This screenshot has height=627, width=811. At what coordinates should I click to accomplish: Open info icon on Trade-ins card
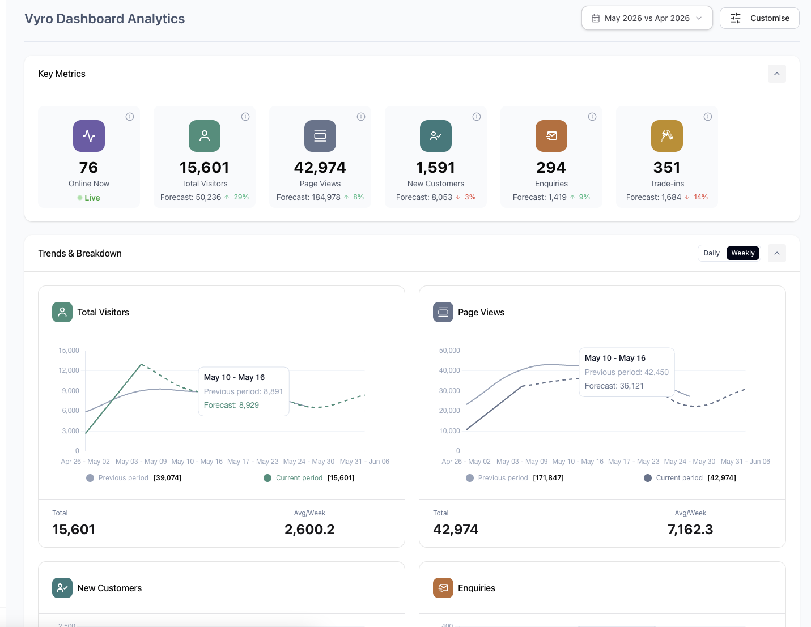(708, 117)
